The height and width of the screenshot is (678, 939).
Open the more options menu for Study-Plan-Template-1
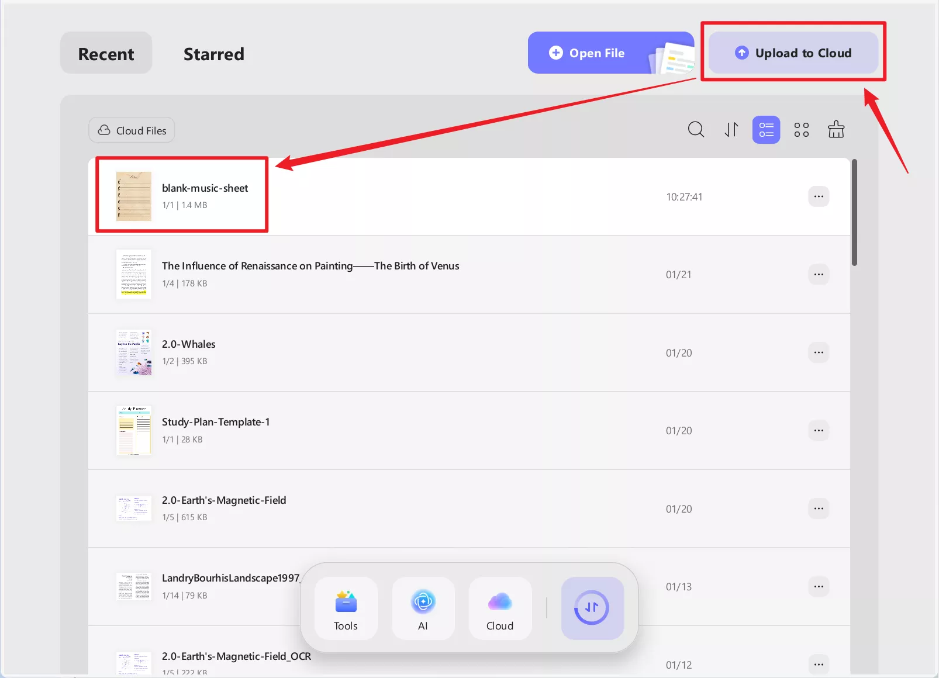pos(819,430)
